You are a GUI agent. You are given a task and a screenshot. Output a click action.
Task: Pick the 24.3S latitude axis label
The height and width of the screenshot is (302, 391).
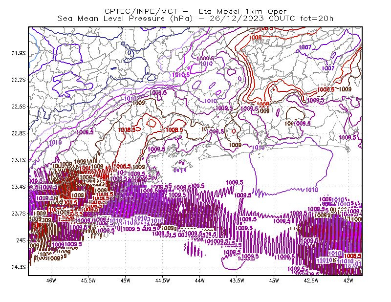(x=18, y=267)
